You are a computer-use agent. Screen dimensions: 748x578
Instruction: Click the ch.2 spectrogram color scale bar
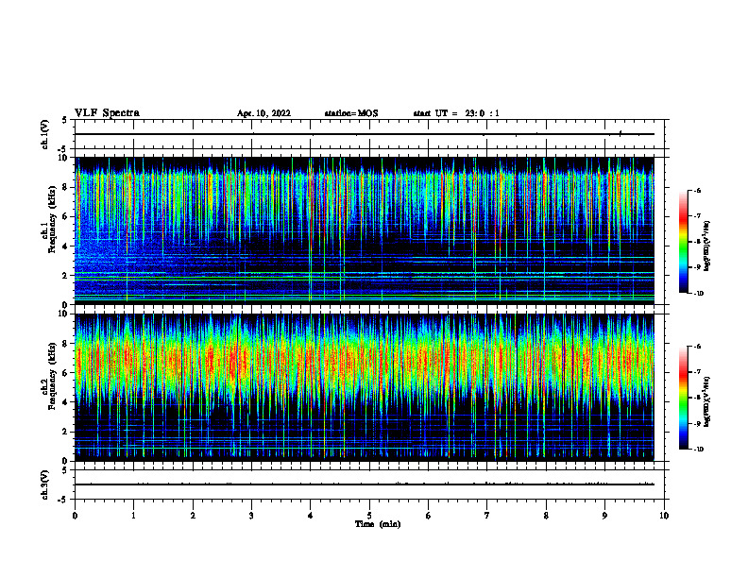(683, 398)
